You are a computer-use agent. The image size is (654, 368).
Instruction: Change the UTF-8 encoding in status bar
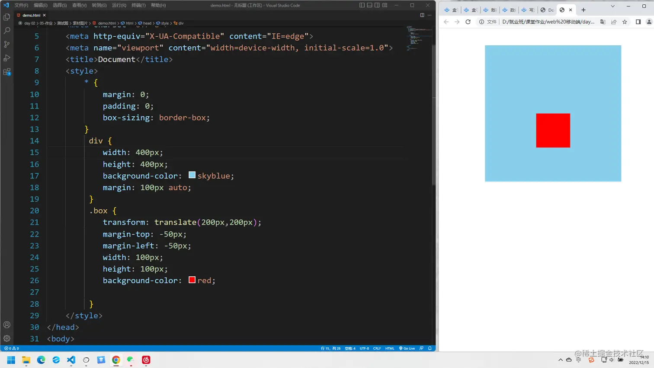pos(364,348)
